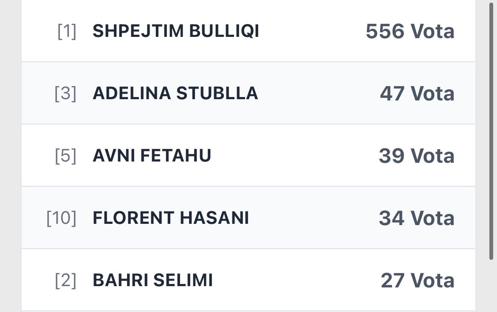Select the ADELINA STUBLLA candidate name
This screenshot has height=312, width=497.
[x=175, y=93]
